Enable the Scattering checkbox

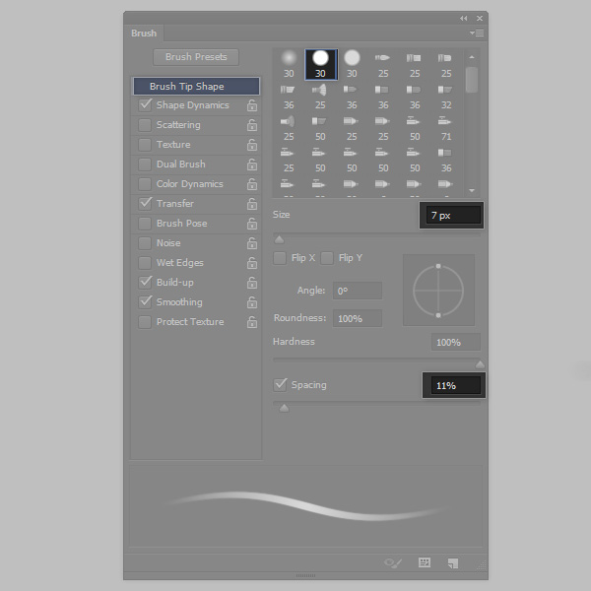tap(145, 125)
